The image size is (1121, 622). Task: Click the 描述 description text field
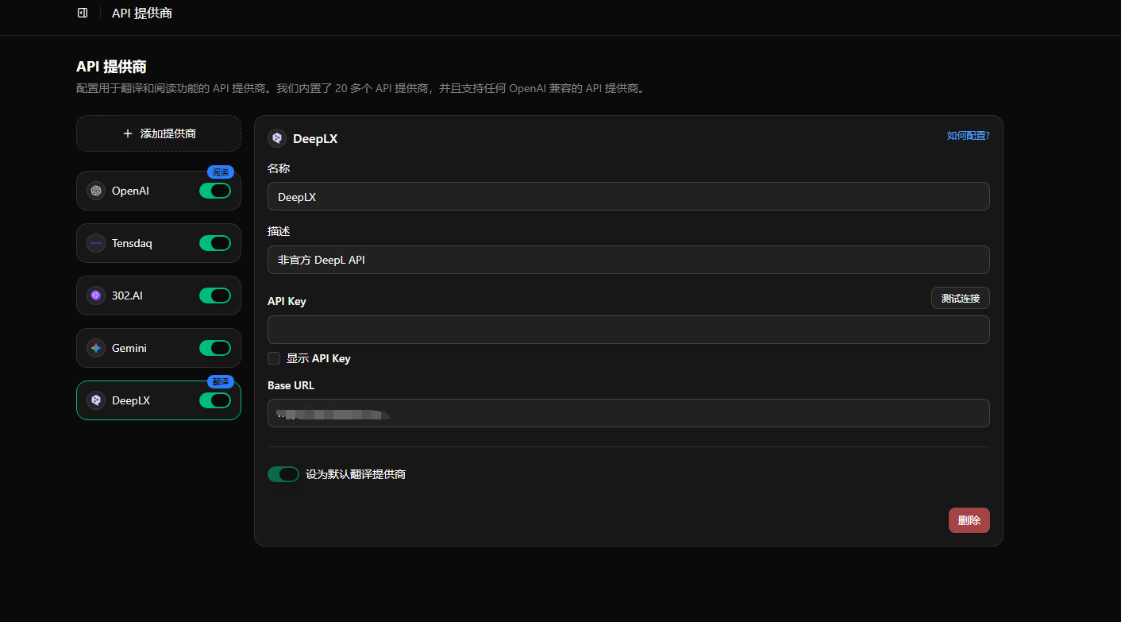628,260
